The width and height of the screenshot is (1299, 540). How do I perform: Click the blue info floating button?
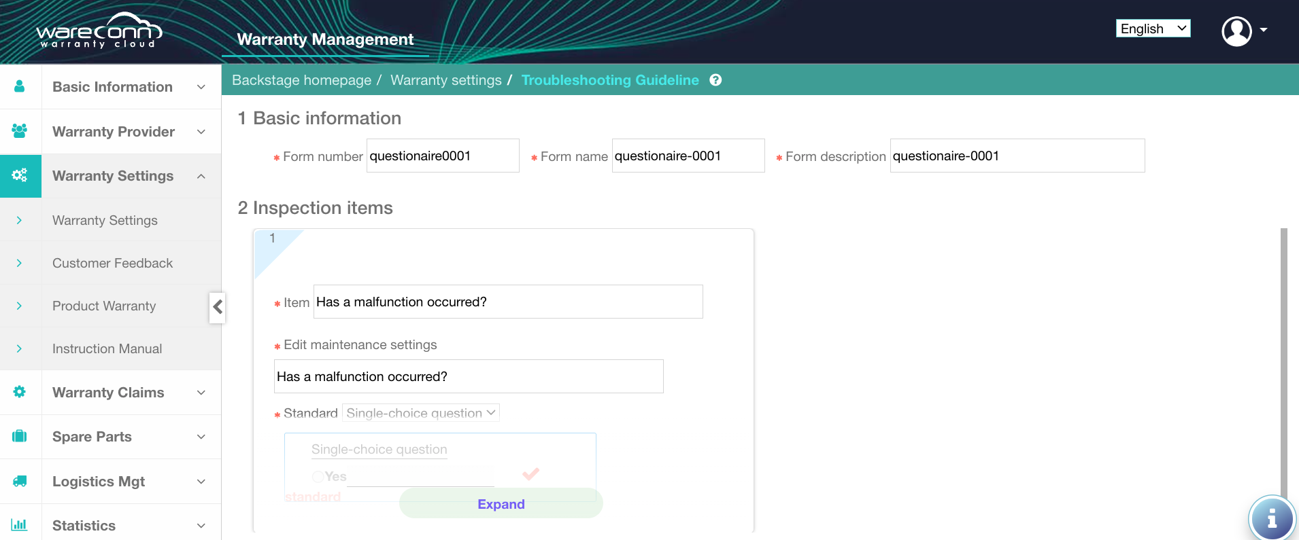1271,519
